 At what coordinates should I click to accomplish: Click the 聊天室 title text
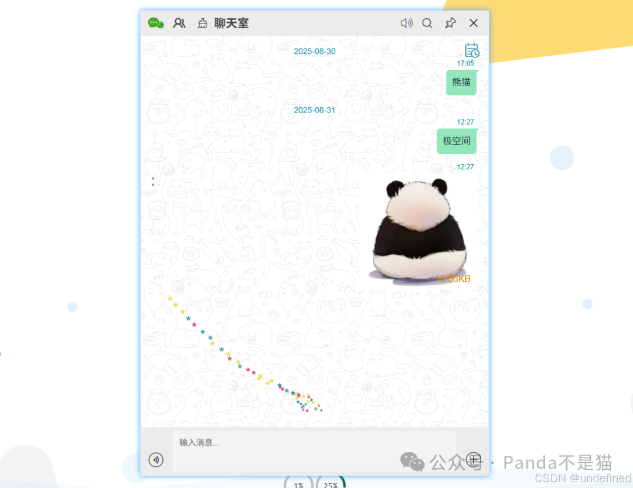(232, 23)
